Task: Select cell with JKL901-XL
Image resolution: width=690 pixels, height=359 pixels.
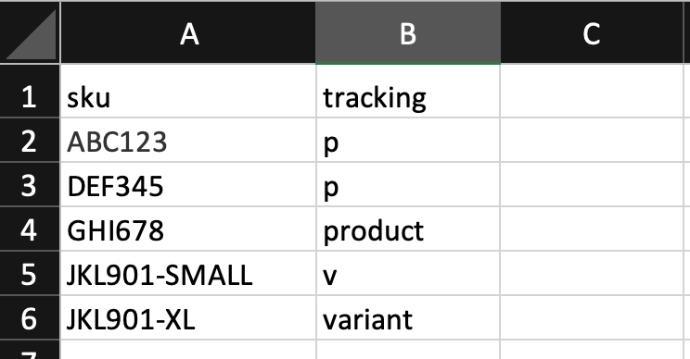Action: 188,317
